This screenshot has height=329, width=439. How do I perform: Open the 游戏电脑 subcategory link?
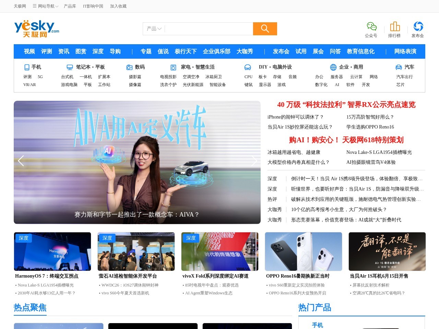[x=69, y=85]
